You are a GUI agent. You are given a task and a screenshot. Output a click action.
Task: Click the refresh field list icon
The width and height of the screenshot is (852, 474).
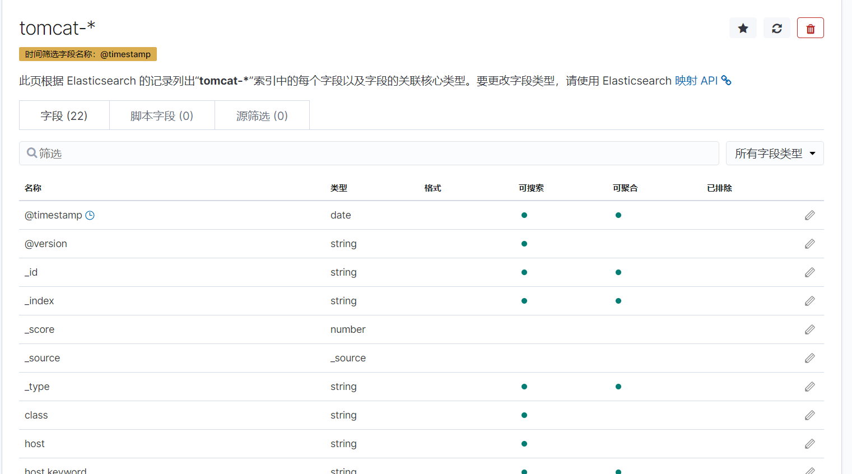point(776,27)
